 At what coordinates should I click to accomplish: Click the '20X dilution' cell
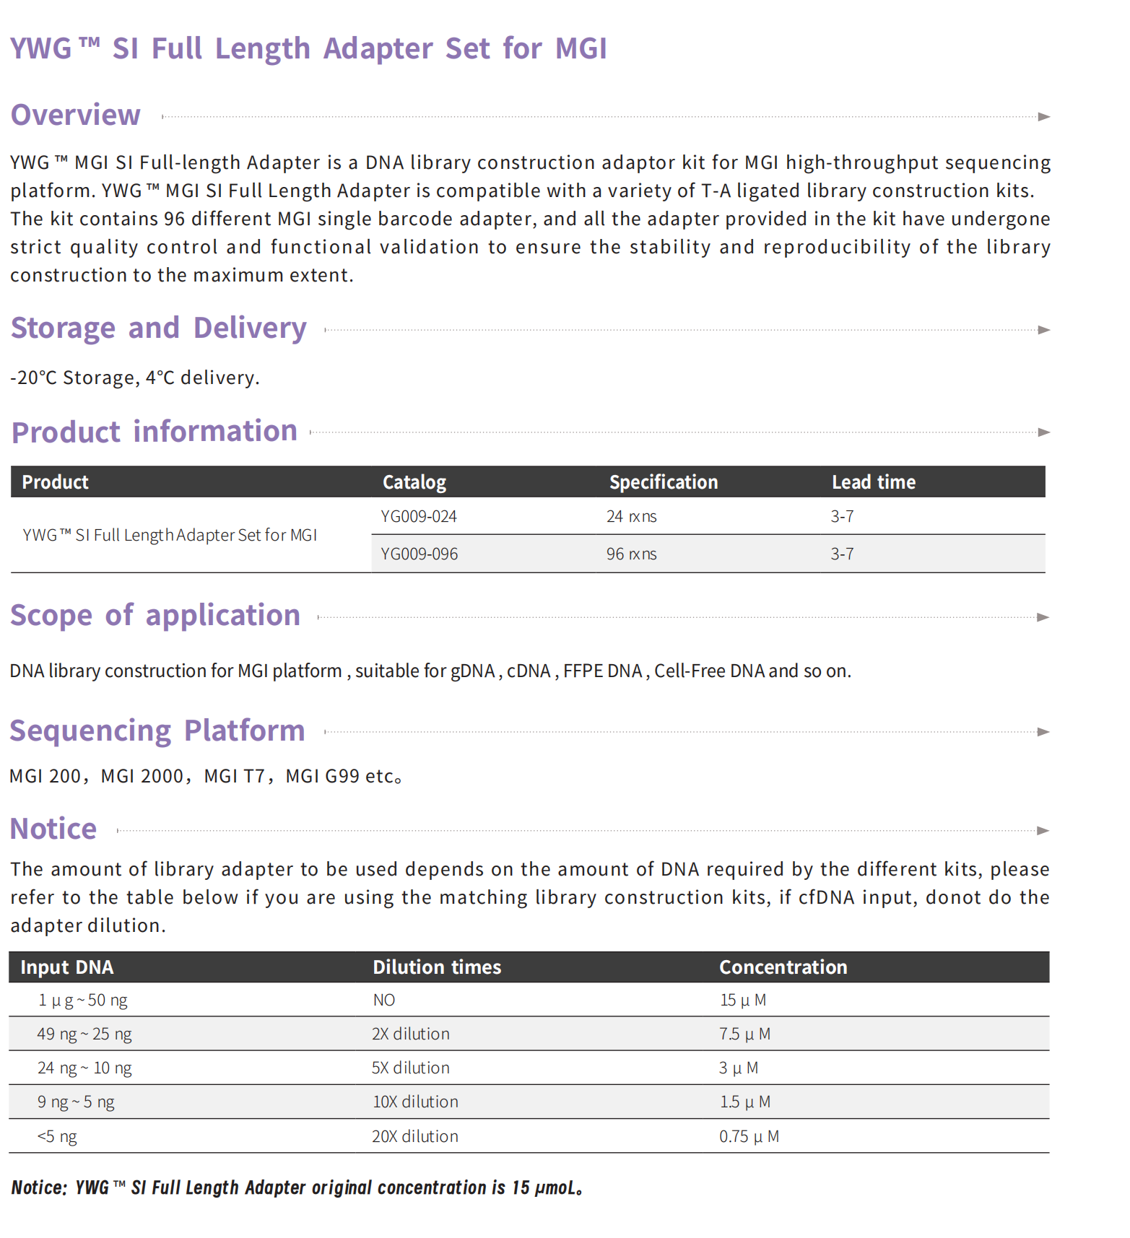(415, 1137)
